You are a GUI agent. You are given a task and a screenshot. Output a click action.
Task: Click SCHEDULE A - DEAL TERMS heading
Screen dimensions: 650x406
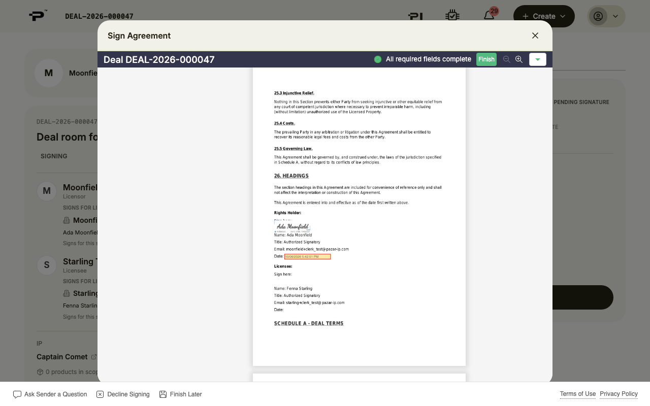click(x=309, y=323)
